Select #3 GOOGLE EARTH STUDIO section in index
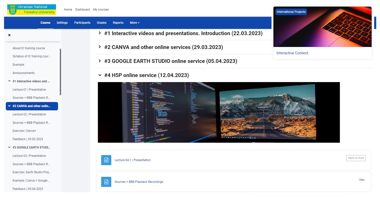 (x=31, y=147)
